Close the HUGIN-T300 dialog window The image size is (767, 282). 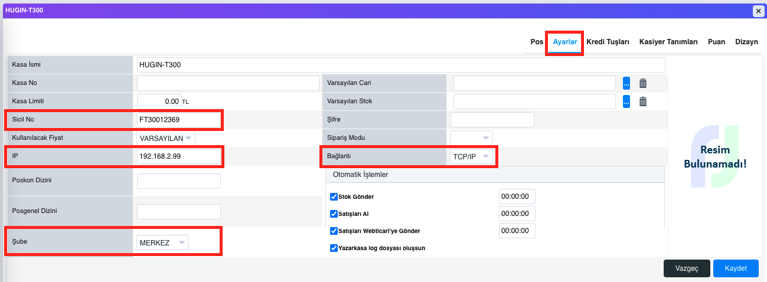758,11
